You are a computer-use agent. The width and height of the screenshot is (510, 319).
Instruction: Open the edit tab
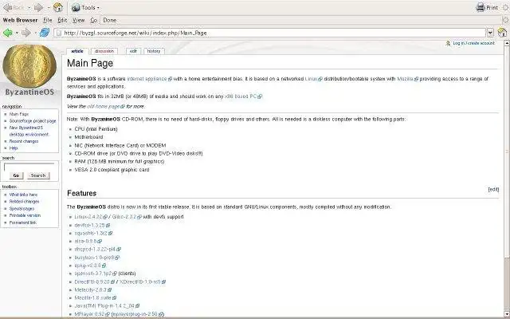(x=133, y=51)
